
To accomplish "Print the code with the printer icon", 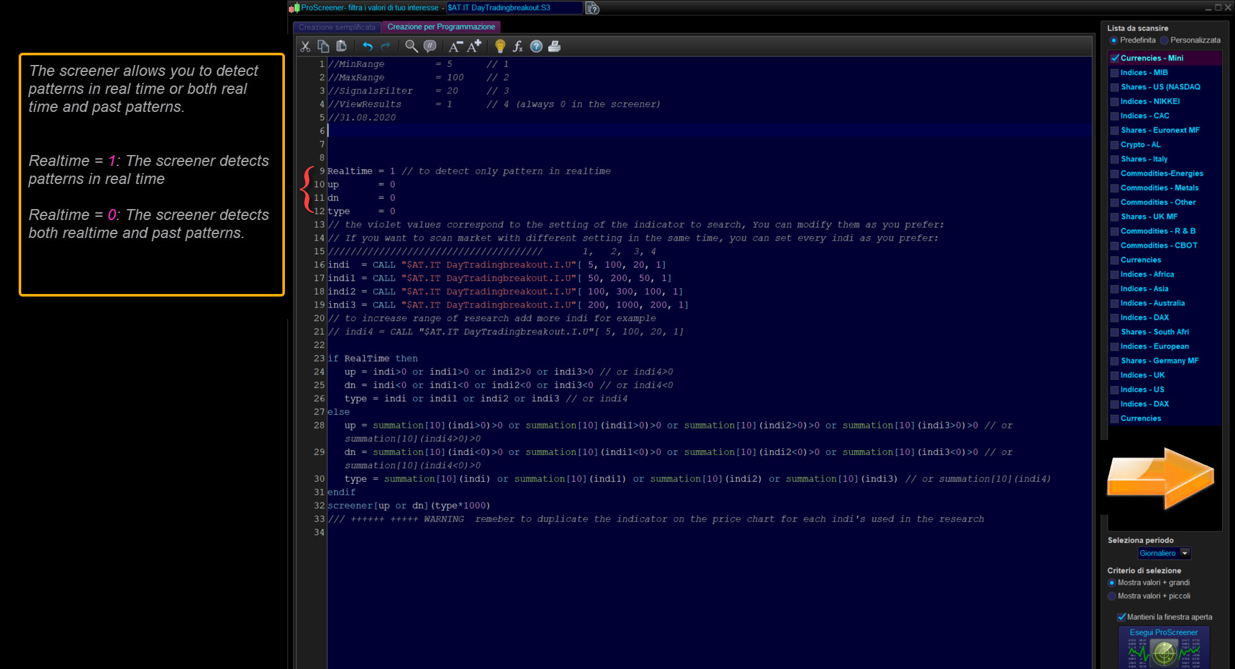I will 554,46.
